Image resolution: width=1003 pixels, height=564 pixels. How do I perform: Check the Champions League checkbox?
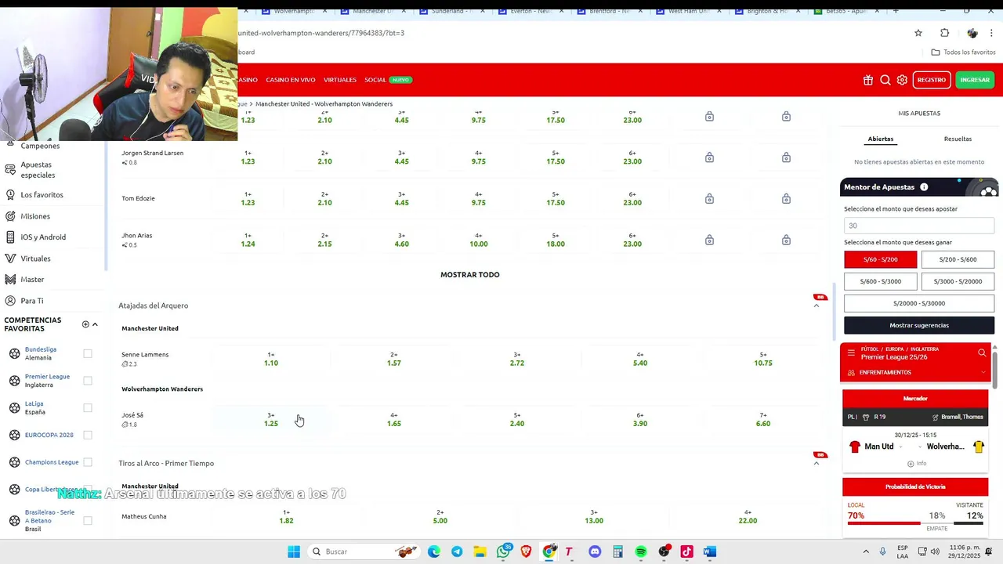88,462
